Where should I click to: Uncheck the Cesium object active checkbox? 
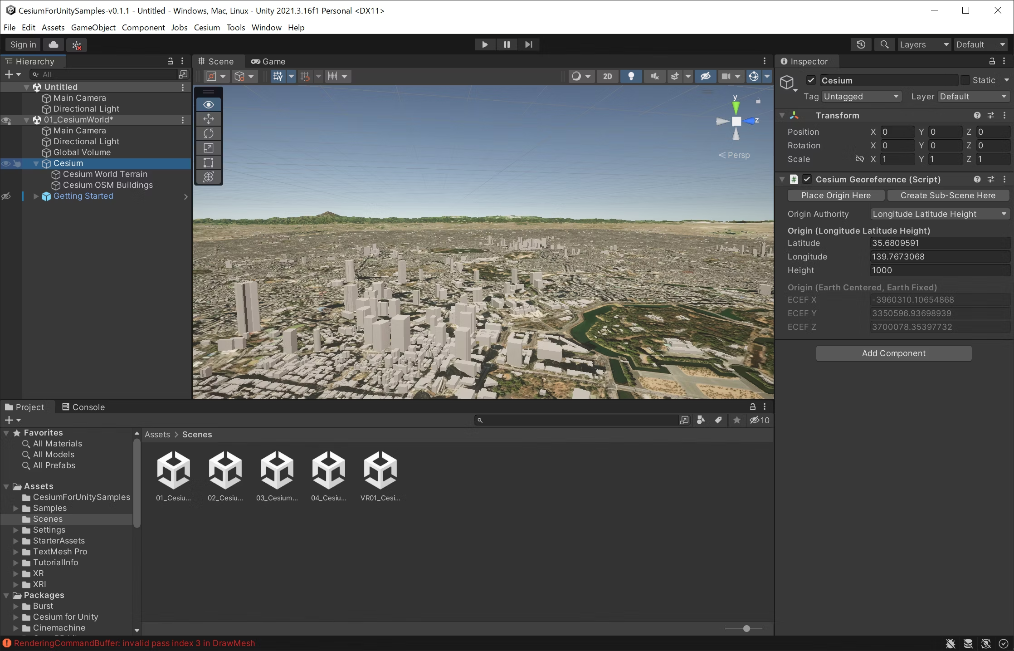811,80
